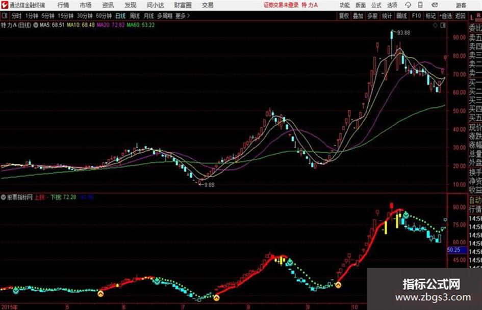Open the 资讯 menu
482x310 pixels.
click(108, 5)
